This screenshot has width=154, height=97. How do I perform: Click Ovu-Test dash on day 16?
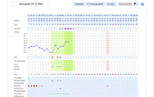[x=68, y=94]
